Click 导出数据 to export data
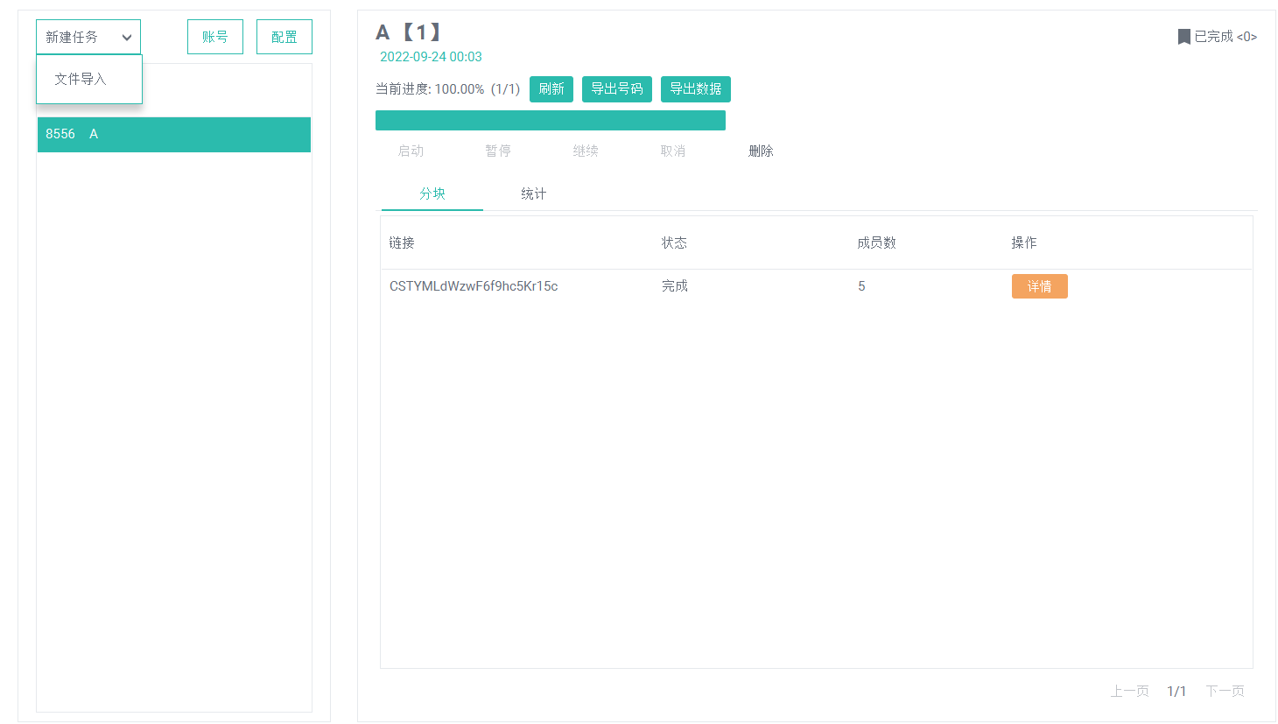This screenshot has width=1278, height=724. point(696,89)
